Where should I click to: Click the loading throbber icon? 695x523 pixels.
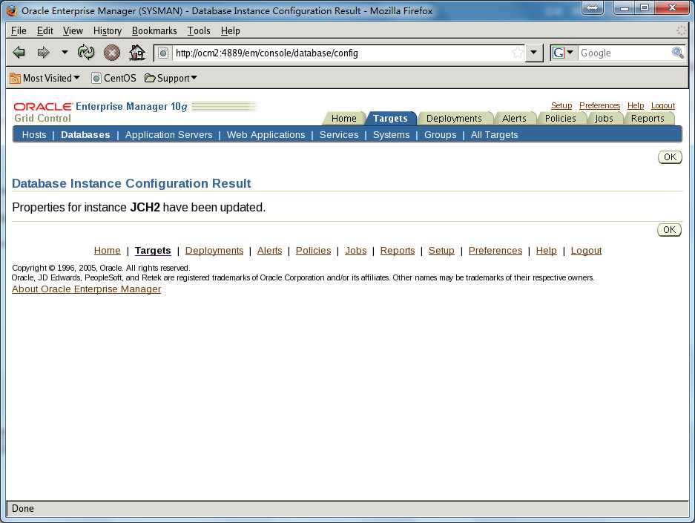click(x=681, y=30)
